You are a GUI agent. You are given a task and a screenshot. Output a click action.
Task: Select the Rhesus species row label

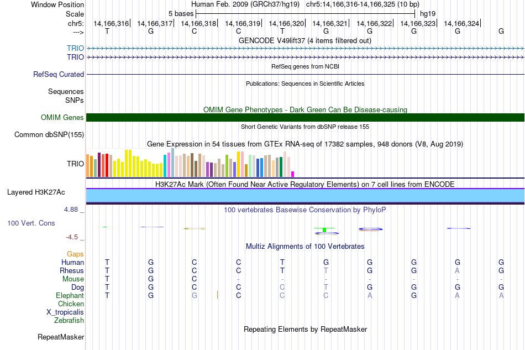(72, 270)
